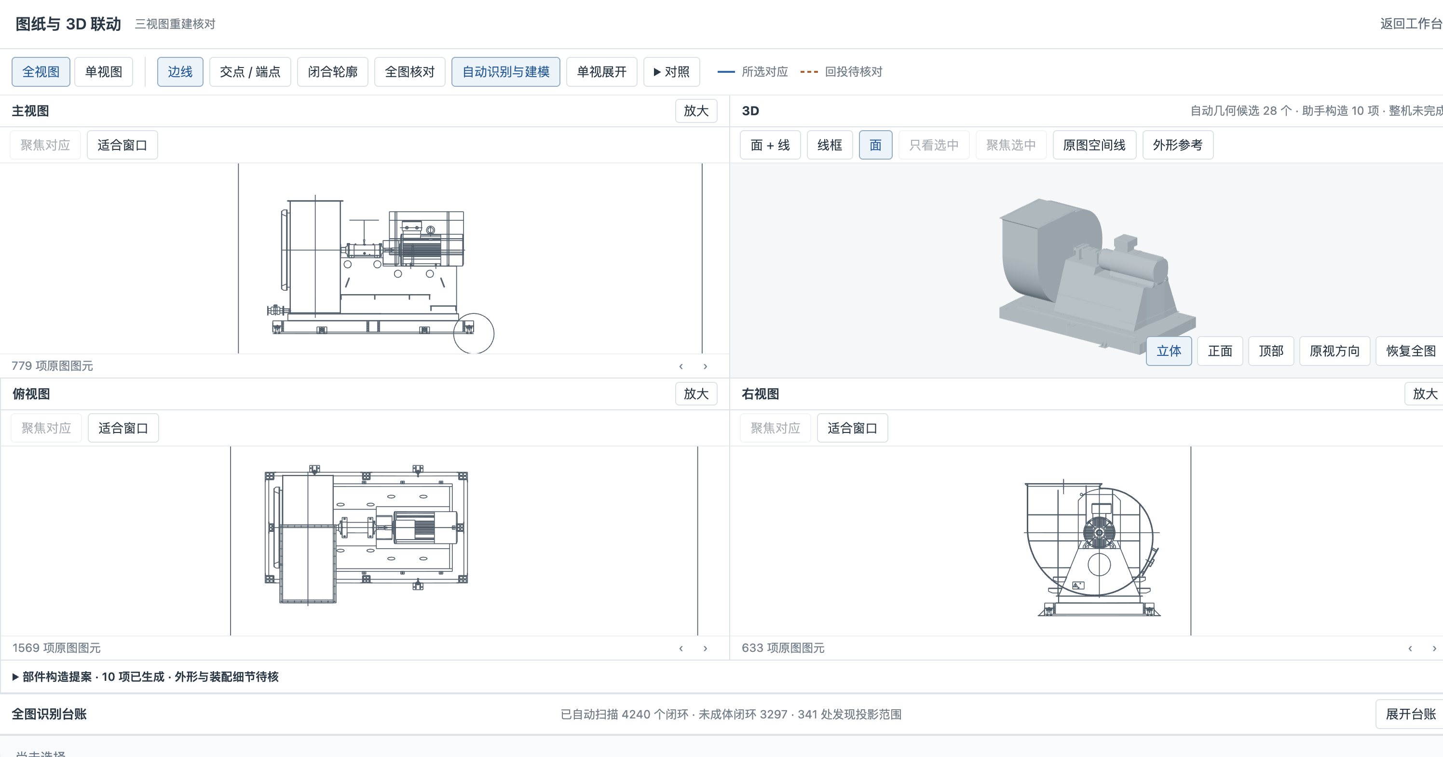Image resolution: width=1443 pixels, height=757 pixels.
Task: Show 原图空间线 in the 3D view
Action: [x=1095, y=145]
